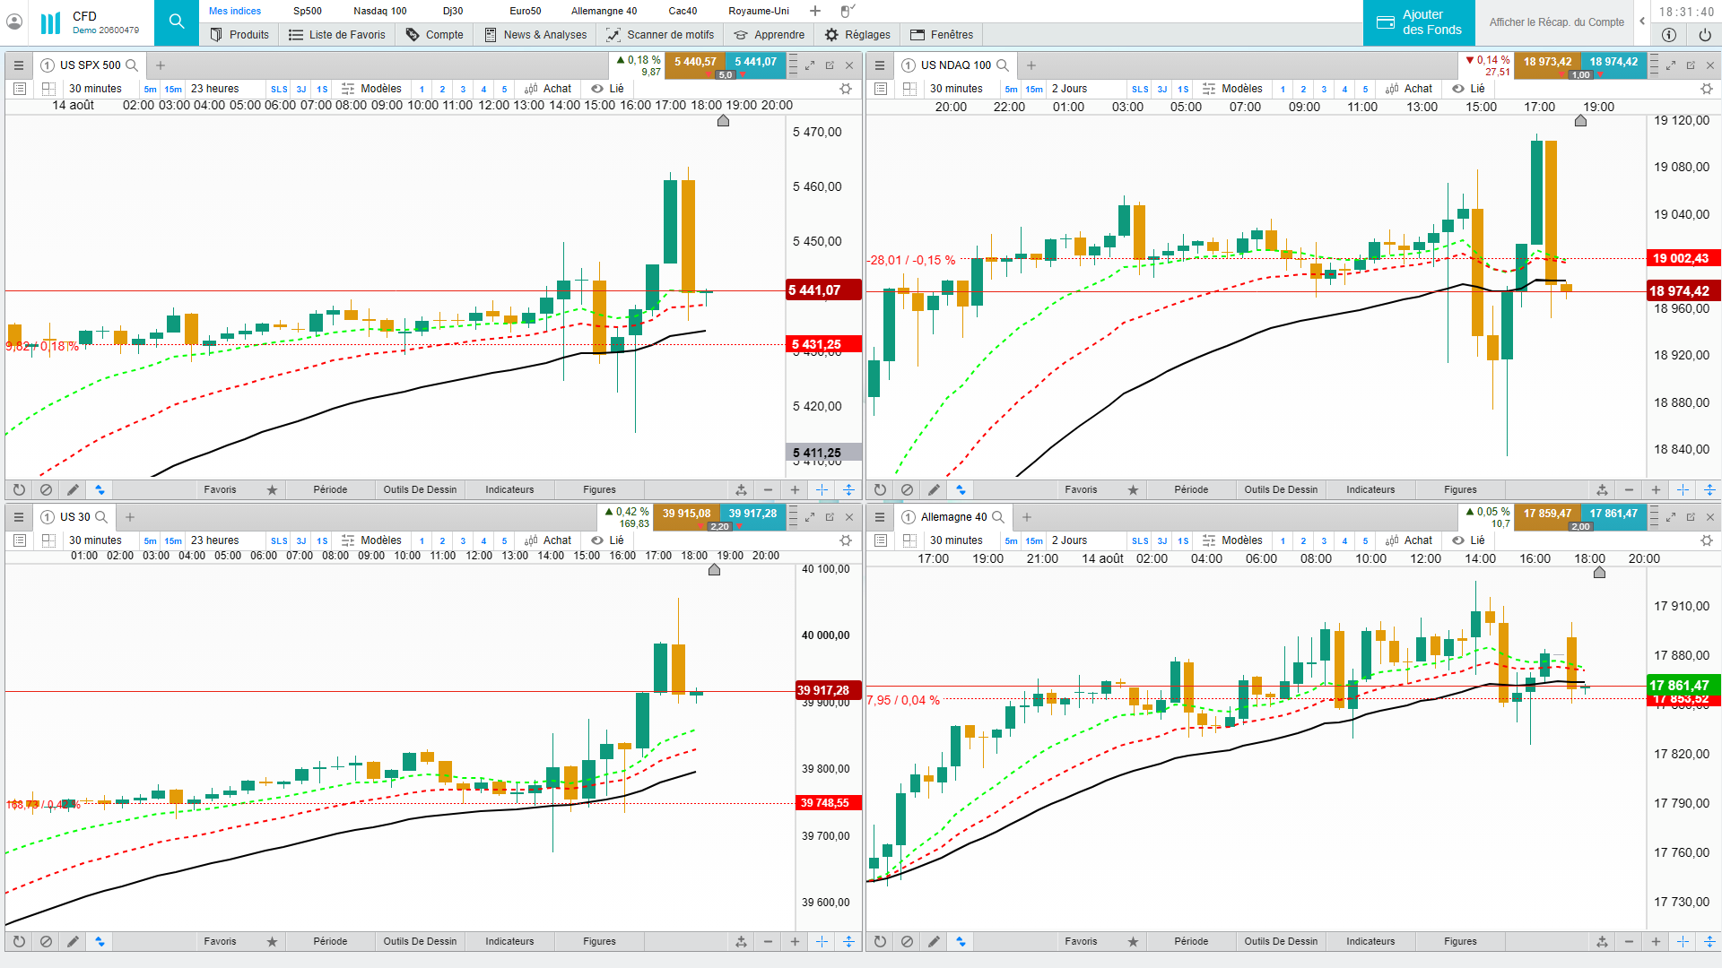Click the info icon top right

[1668, 35]
